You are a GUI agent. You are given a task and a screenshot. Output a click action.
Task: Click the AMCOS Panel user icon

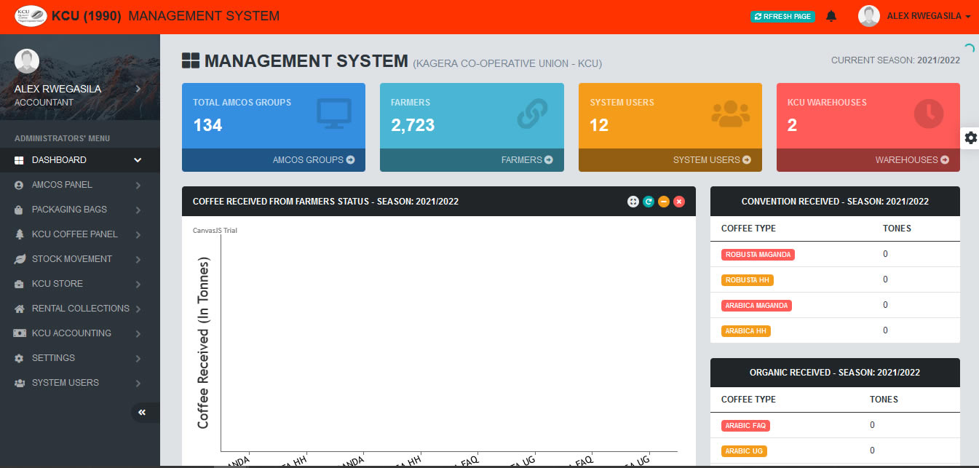coord(19,185)
